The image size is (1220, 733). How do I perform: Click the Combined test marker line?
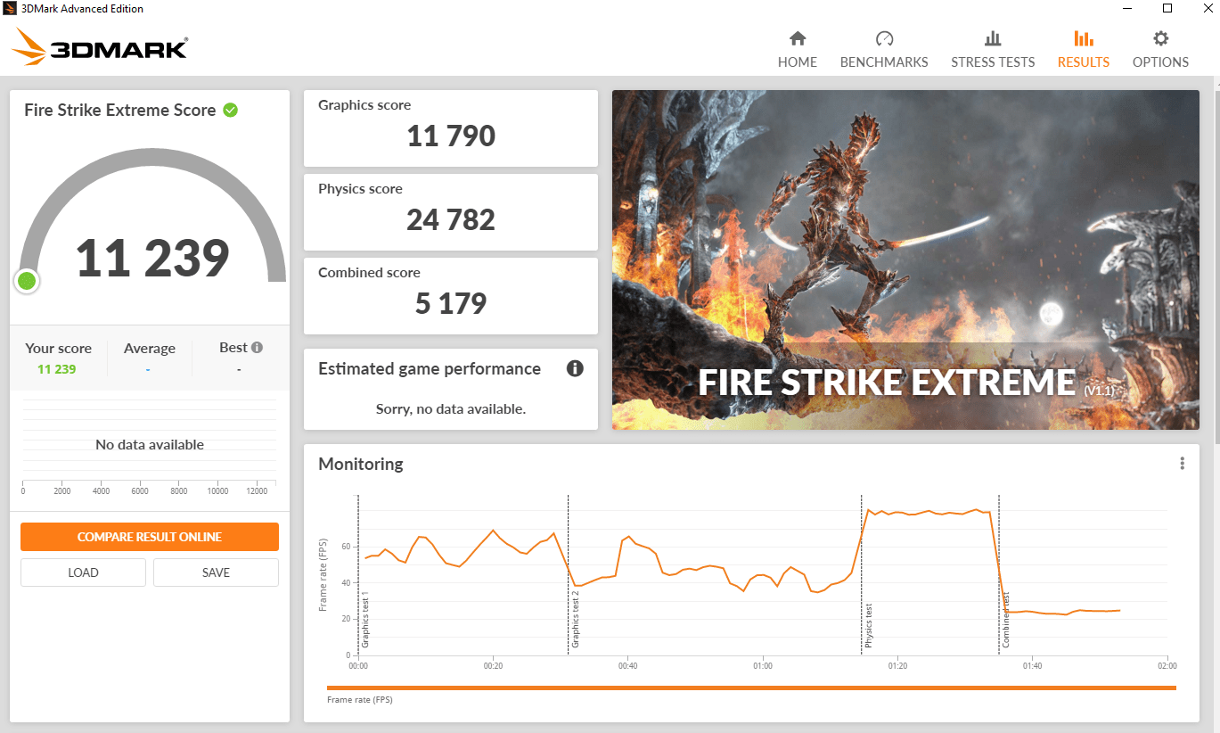(x=998, y=575)
